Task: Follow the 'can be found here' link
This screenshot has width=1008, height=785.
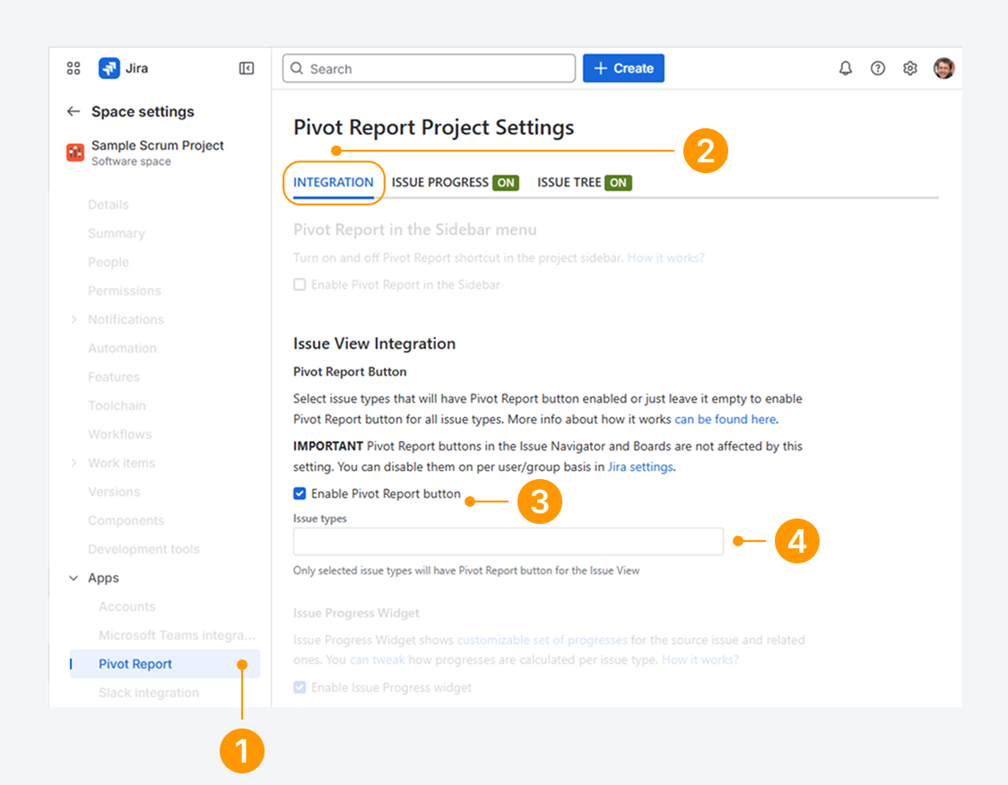Action: [726, 419]
